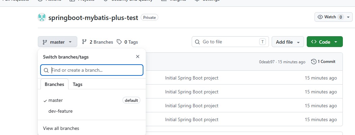This screenshot has height=135, width=355.
Task: Click the clock history icon beside 1 Commit
Action: pyautogui.click(x=313, y=62)
